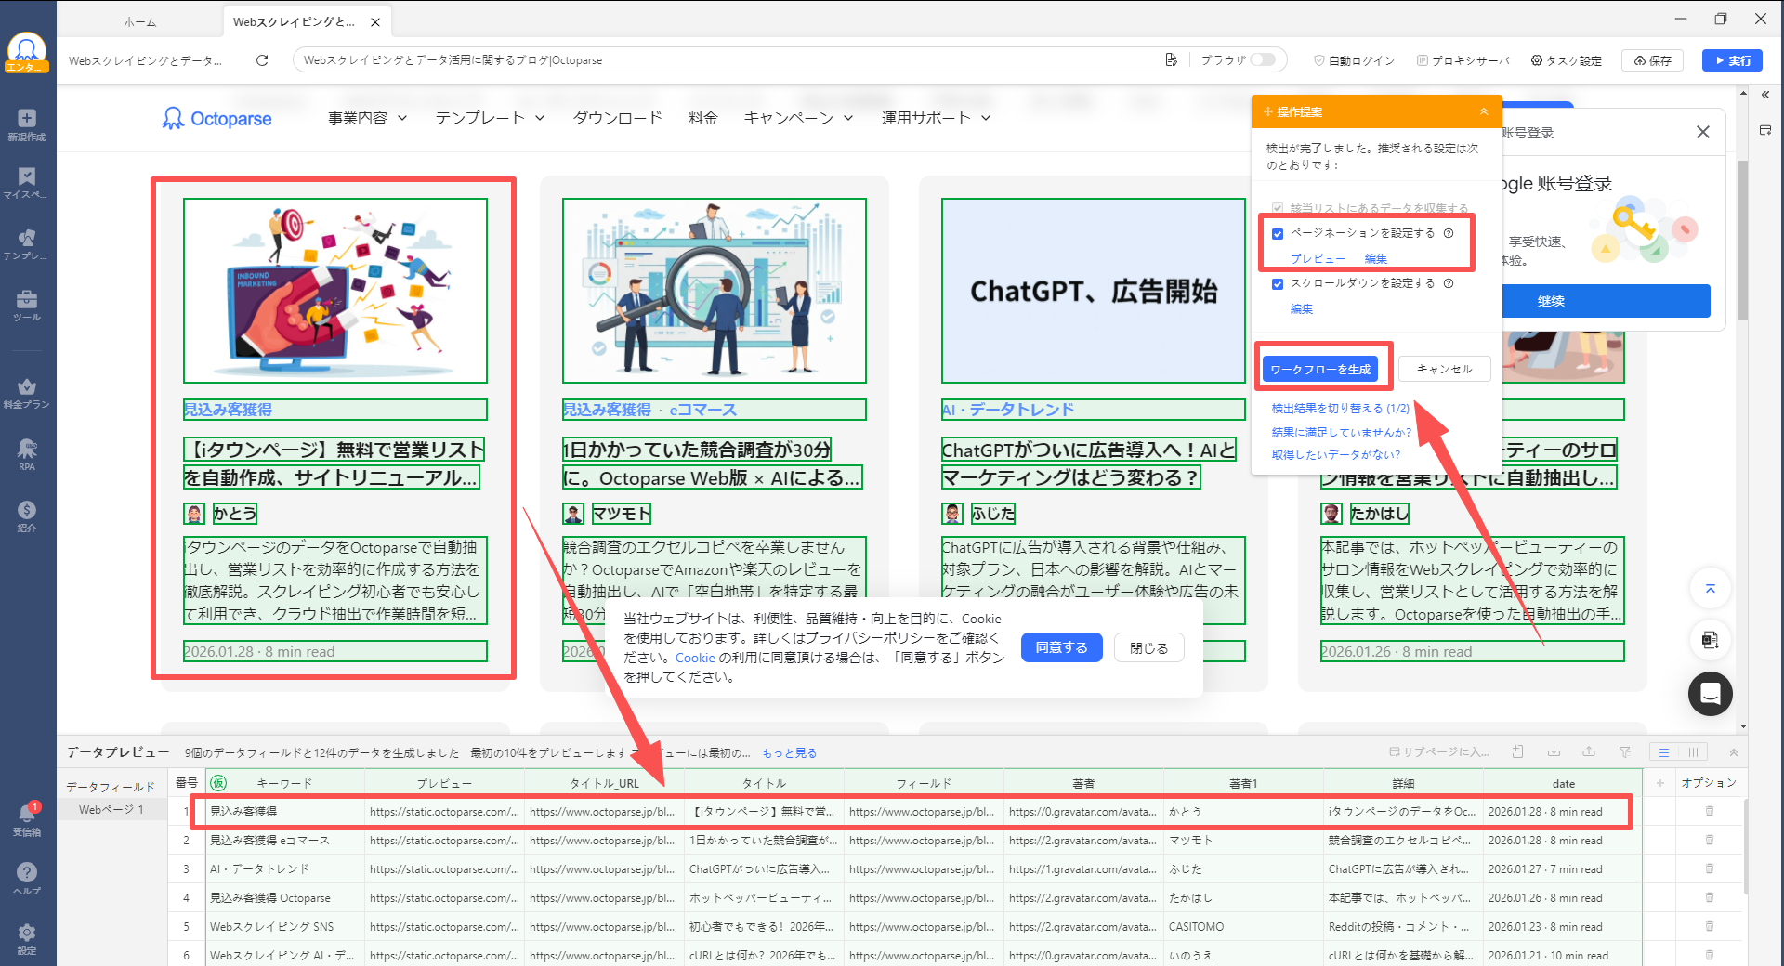
Task: Uncheck ページネーションを設定する
Action: click(x=1279, y=234)
